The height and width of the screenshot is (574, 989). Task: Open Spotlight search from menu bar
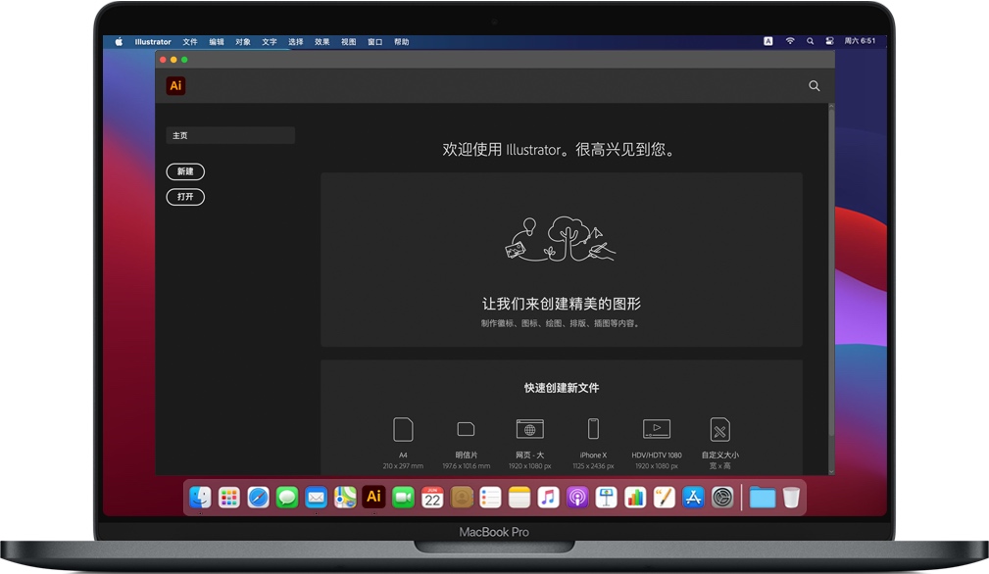pyautogui.click(x=809, y=41)
